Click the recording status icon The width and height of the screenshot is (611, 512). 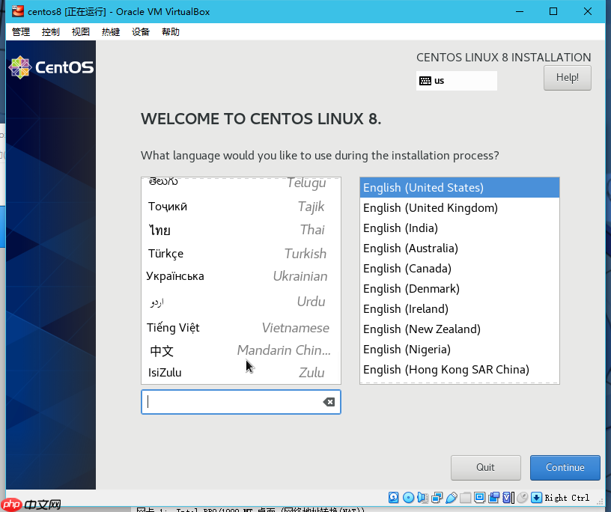(494, 497)
